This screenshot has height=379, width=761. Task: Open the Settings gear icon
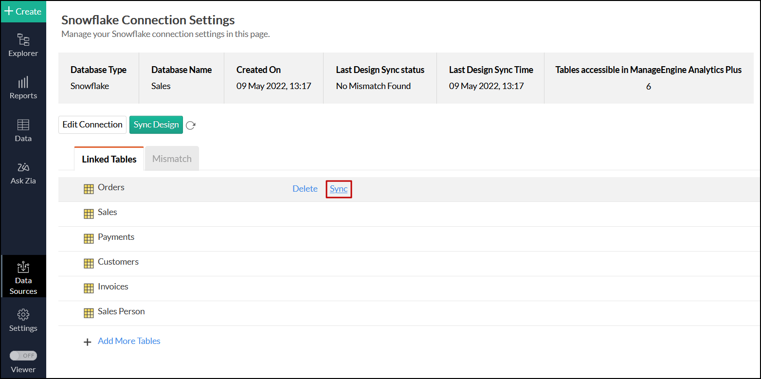coord(23,314)
